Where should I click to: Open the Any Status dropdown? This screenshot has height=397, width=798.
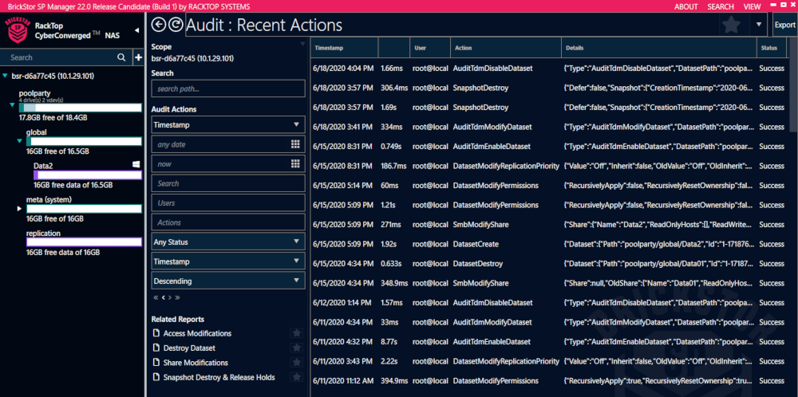(x=228, y=242)
